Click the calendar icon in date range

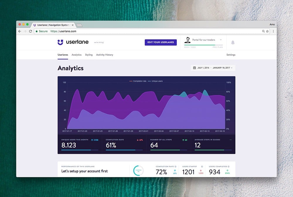pos(194,68)
